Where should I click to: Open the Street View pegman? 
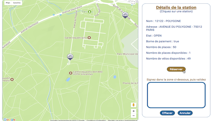(x=133, y=105)
